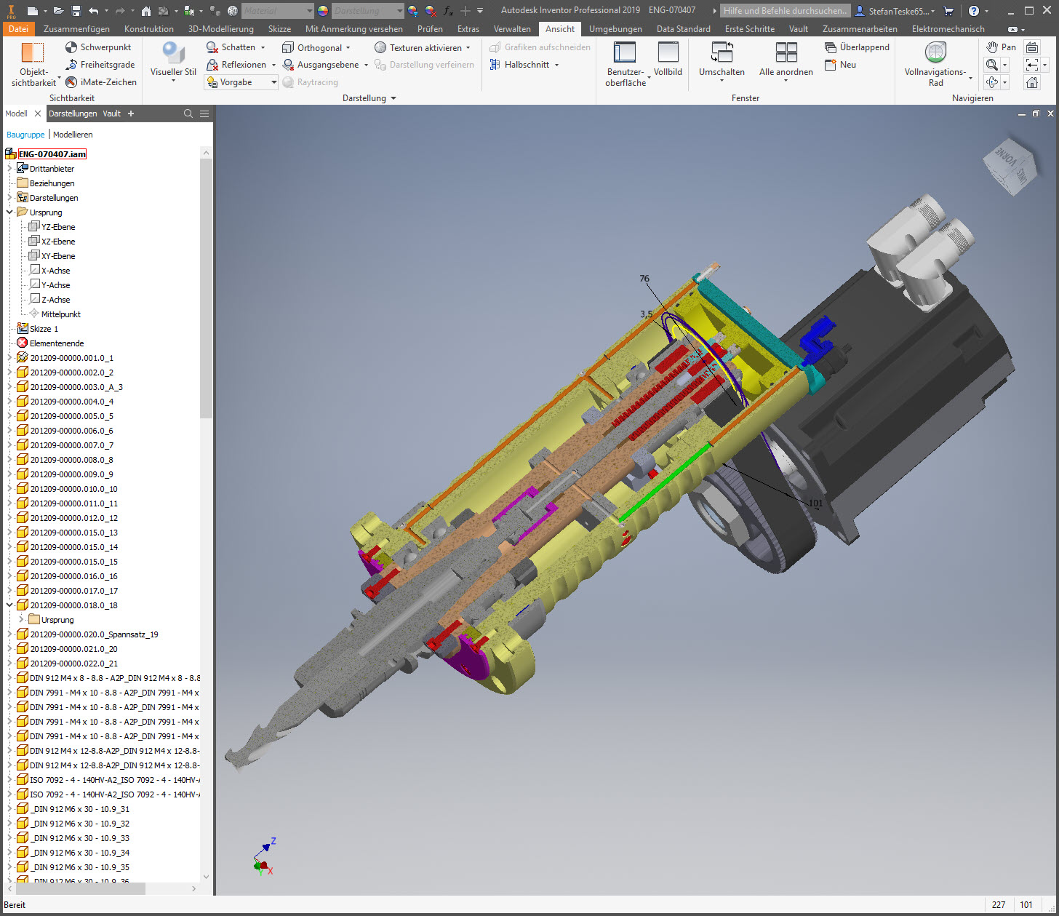
Task: Click the Halbschnitt section view icon
Action: click(495, 65)
